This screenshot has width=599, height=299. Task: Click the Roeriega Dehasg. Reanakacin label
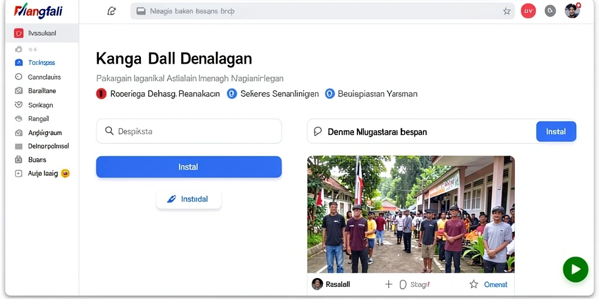point(165,94)
